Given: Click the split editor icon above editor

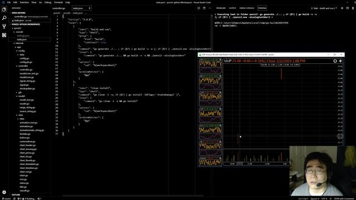Looking at the screenshot, I should coord(204,8).
